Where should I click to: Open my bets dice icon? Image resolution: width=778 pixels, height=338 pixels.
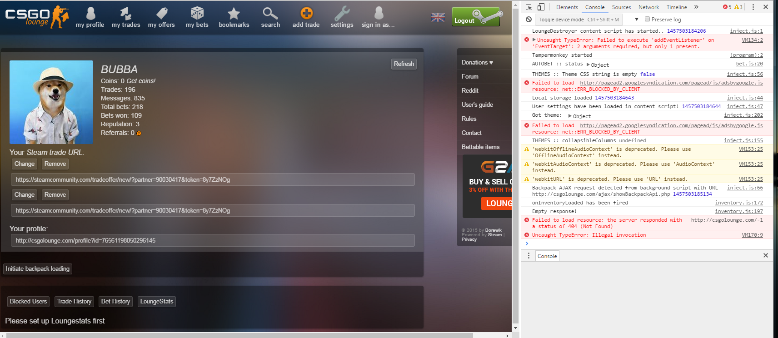pos(197,13)
